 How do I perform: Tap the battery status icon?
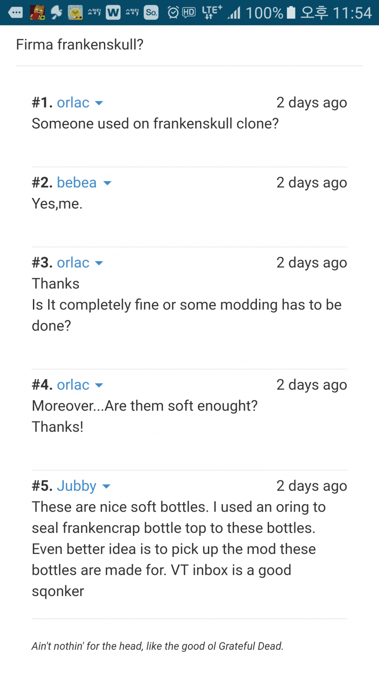point(291,13)
